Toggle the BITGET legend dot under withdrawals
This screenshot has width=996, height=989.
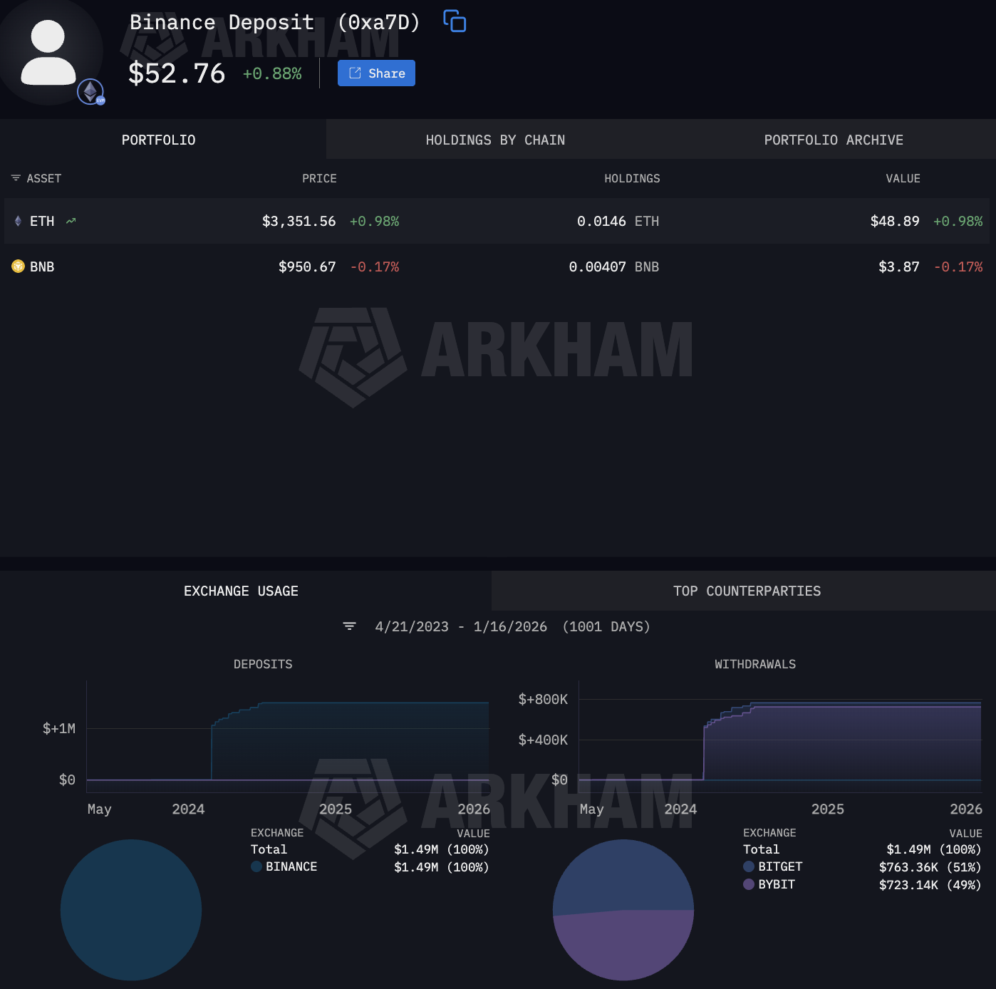click(x=747, y=867)
